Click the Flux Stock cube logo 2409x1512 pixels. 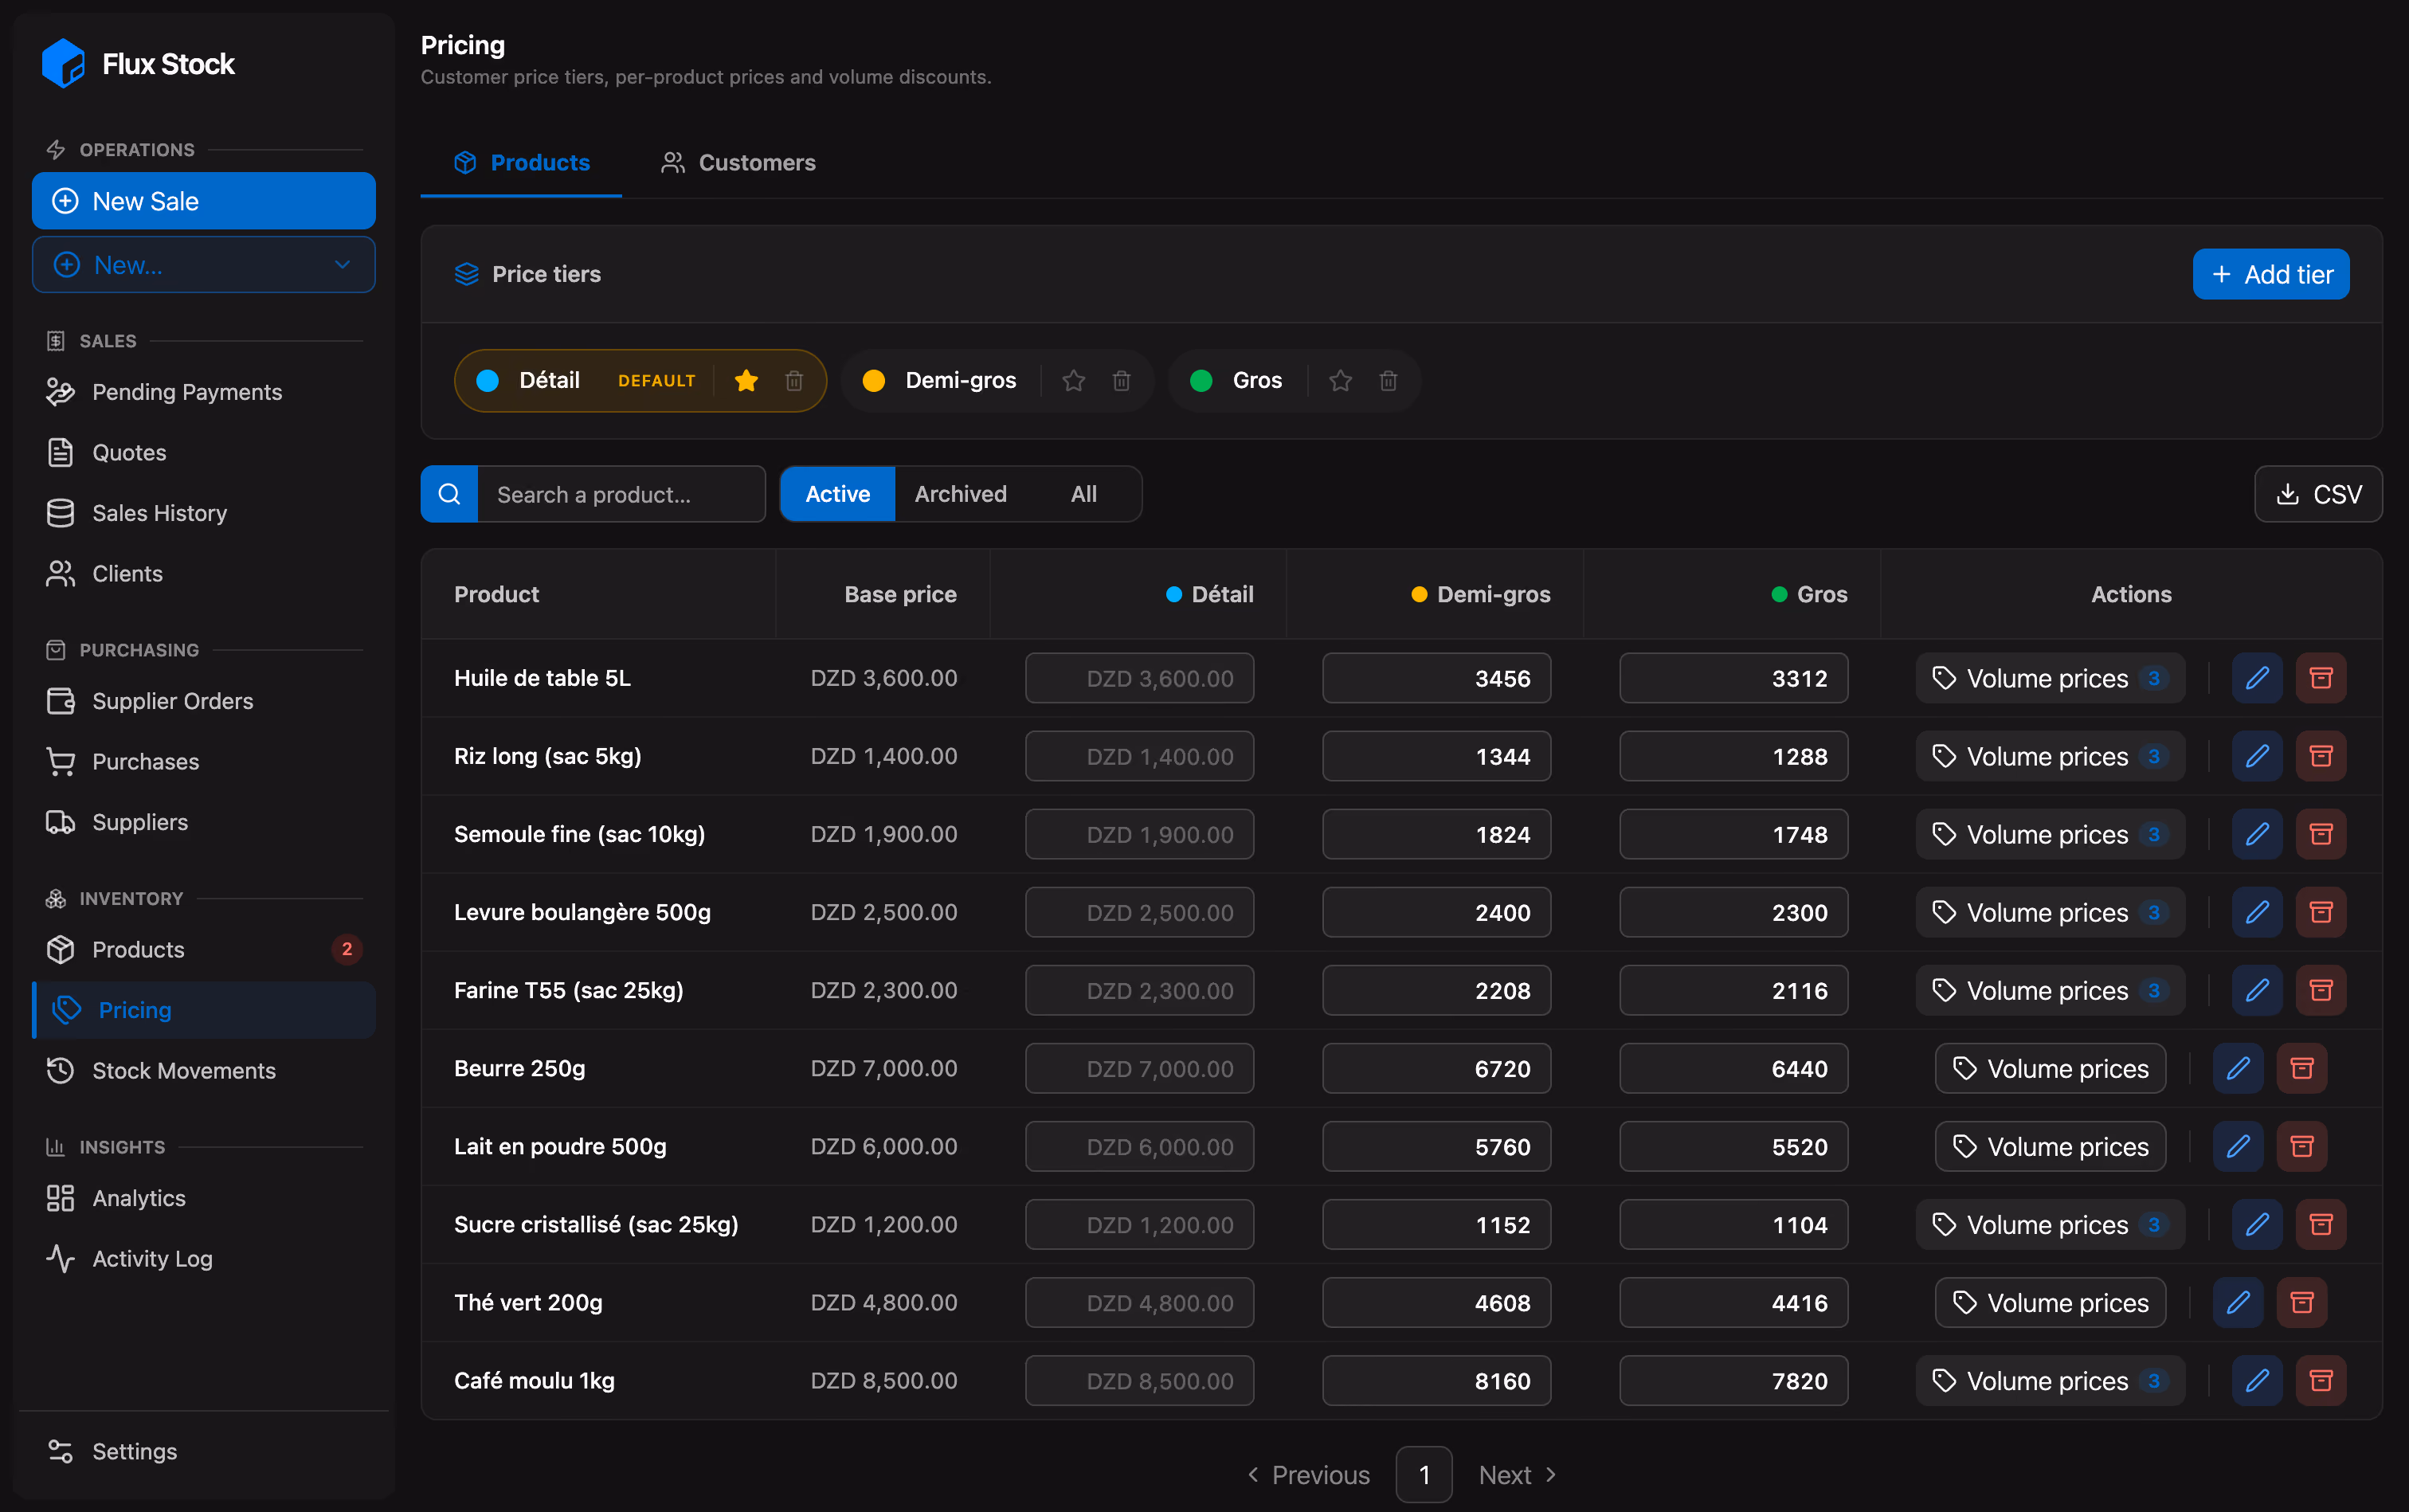click(x=63, y=64)
